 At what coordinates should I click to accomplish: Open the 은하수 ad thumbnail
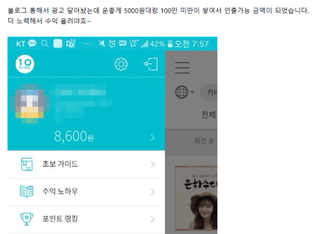click(x=196, y=198)
